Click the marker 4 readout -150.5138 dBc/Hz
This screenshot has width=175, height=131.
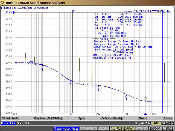coord(129,22)
